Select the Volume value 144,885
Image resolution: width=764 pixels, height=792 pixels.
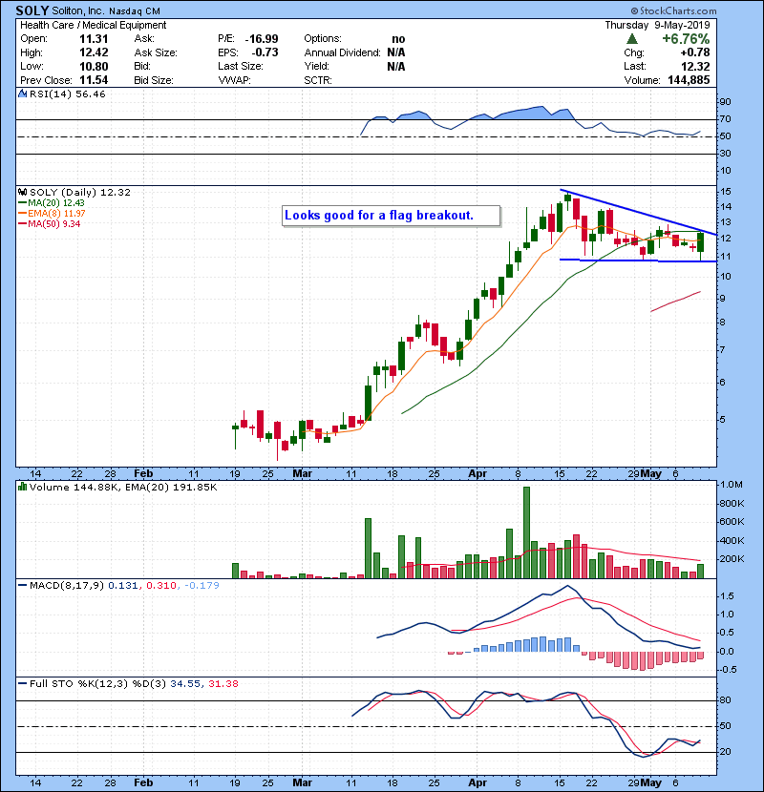(689, 80)
